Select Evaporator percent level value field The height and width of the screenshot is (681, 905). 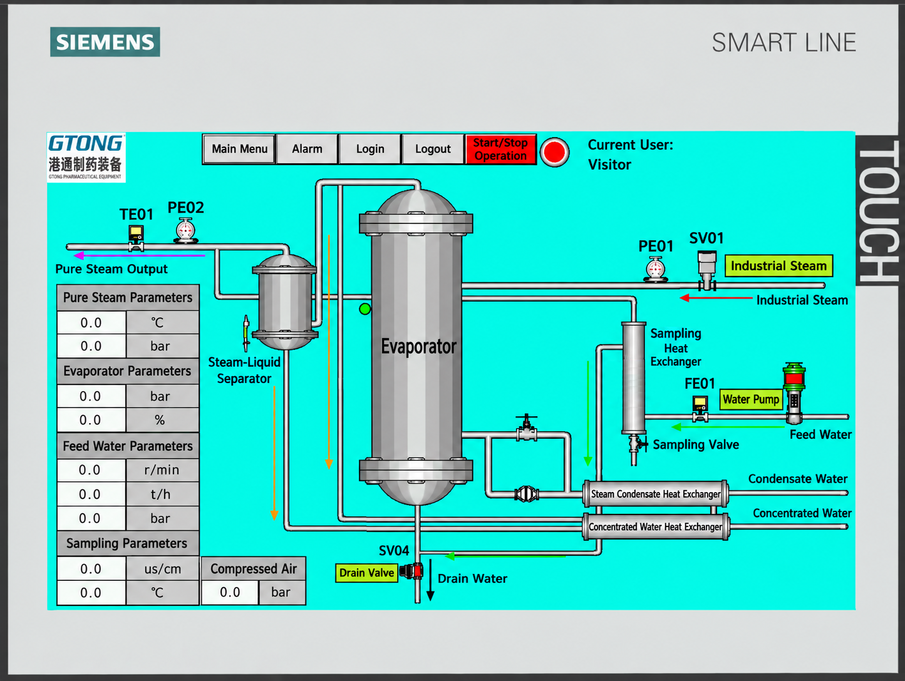[x=91, y=420]
